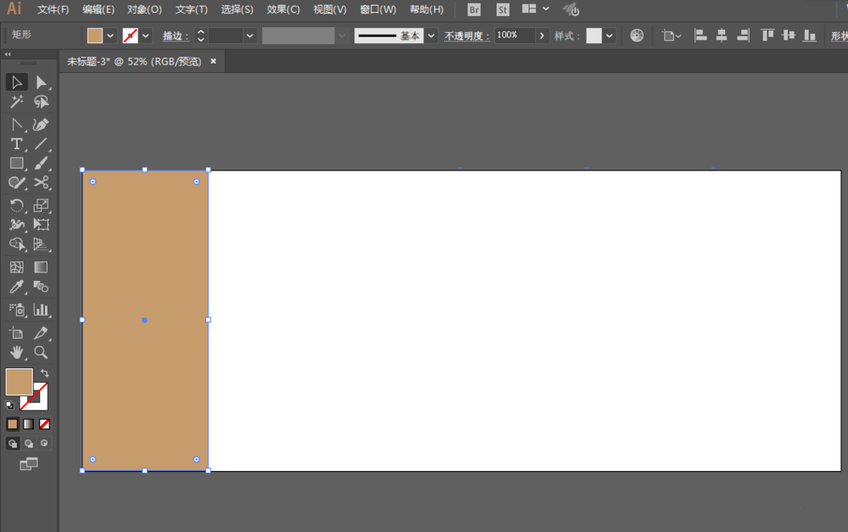Click the large tan fill swatch in toolbox
Image resolution: width=848 pixels, height=532 pixels.
pos(19,381)
